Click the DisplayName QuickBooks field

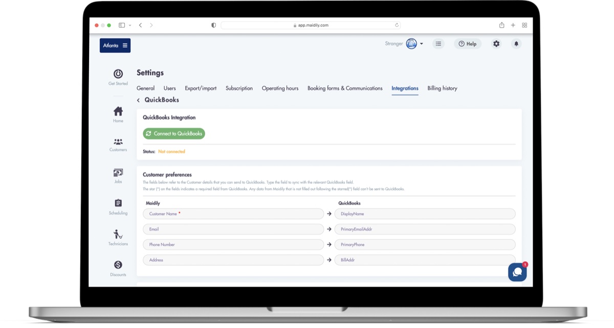[x=425, y=214]
